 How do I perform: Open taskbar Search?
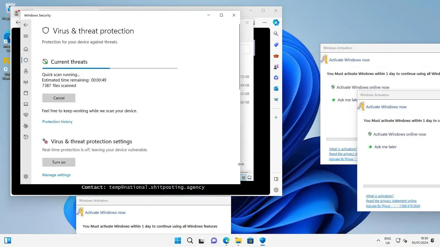coord(190,241)
